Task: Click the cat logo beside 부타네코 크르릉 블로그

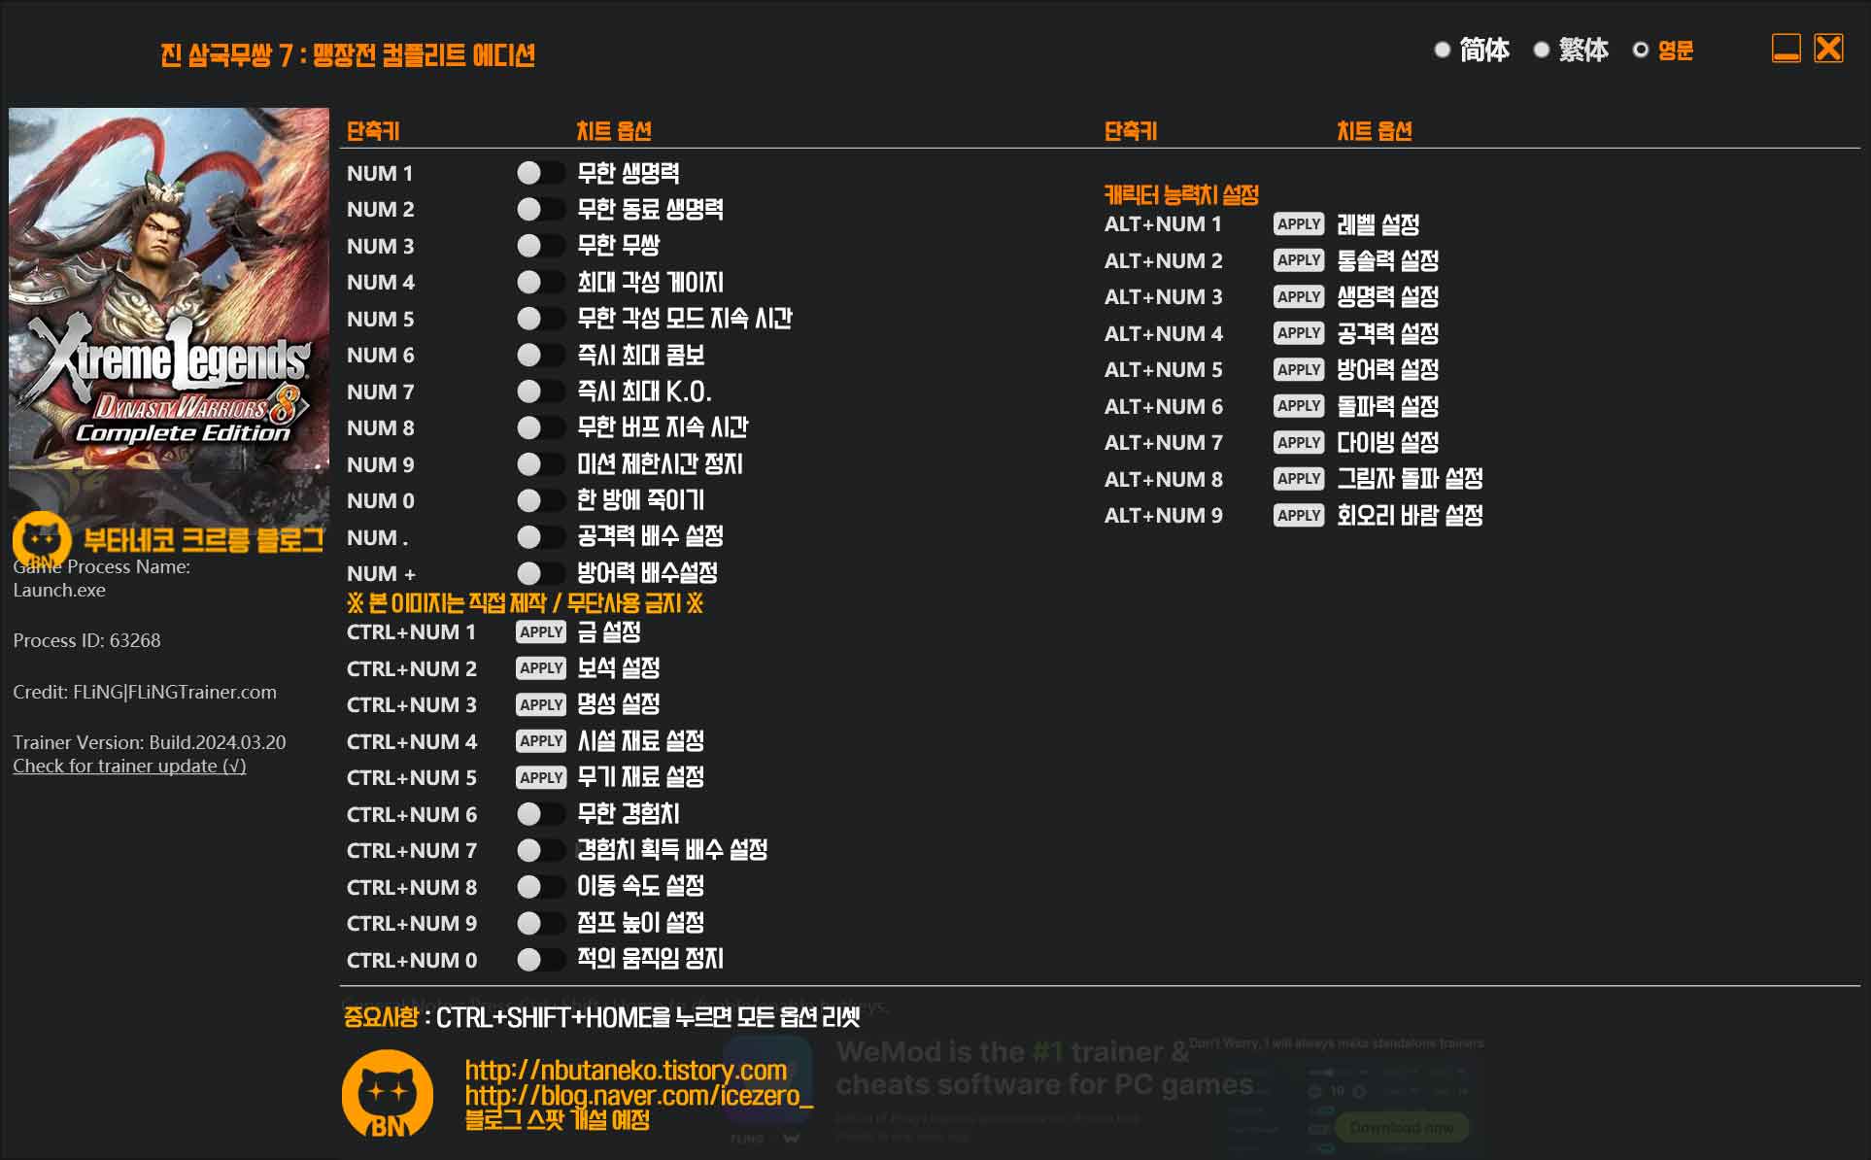Action: click(x=42, y=539)
